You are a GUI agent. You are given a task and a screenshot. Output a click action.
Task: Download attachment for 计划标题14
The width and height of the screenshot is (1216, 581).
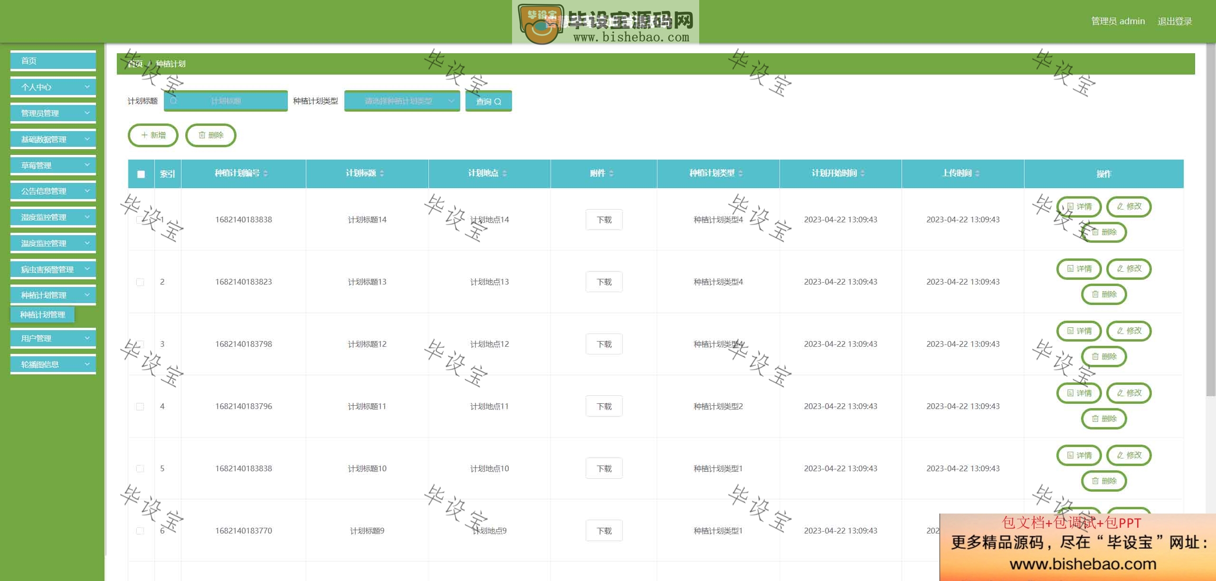(604, 219)
